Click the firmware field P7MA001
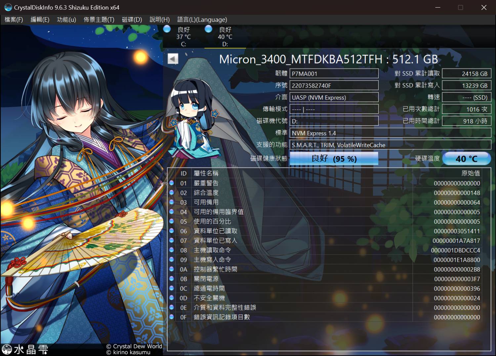This screenshot has height=356, width=496. tap(334, 73)
